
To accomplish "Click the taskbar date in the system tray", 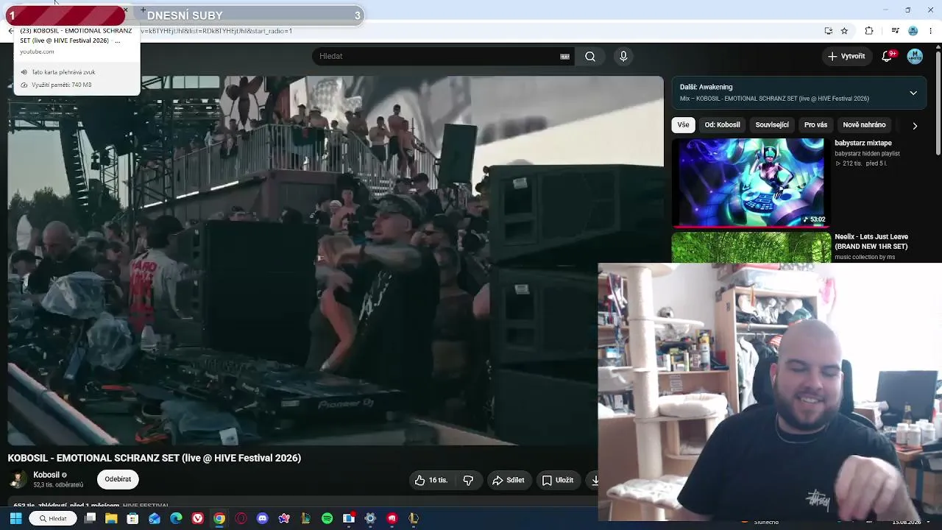I will point(906,523).
